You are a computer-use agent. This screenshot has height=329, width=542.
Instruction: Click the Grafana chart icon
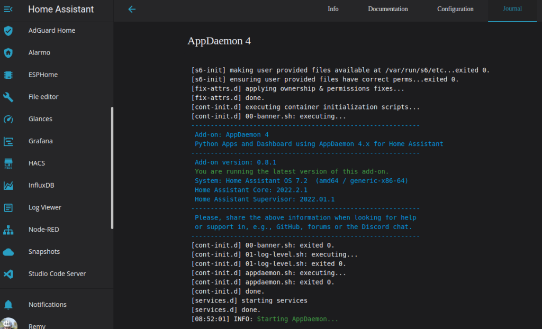pyautogui.click(x=8, y=141)
